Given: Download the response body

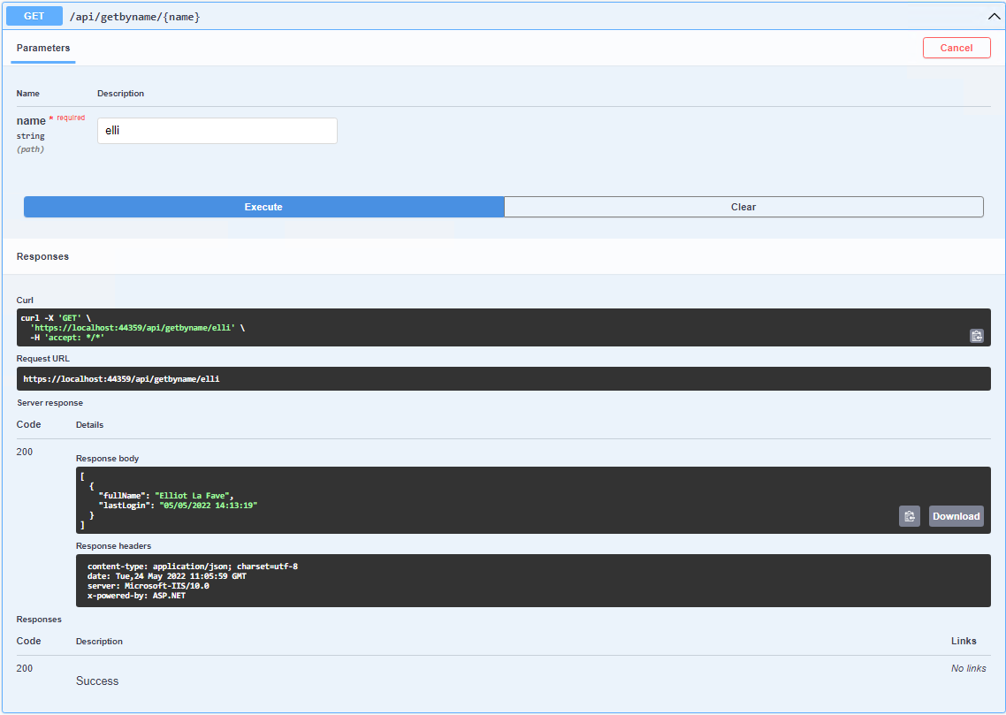Looking at the screenshot, I should point(956,516).
